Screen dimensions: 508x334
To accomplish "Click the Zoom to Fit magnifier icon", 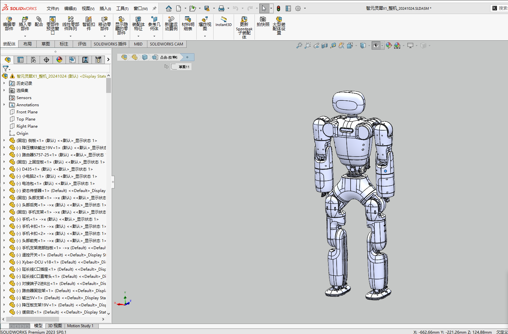I will pos(299,46).
